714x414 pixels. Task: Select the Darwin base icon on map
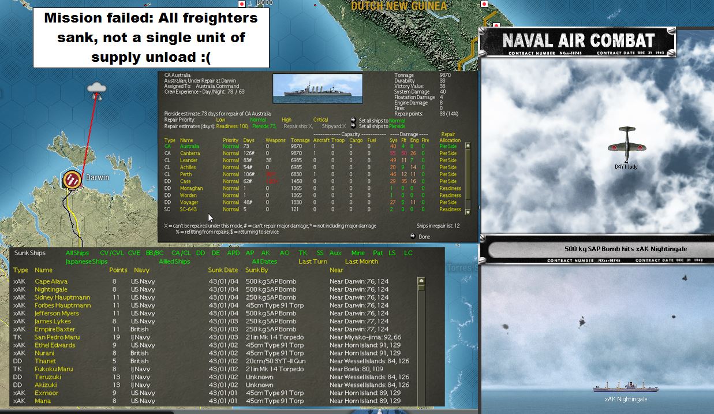point(72,179)
